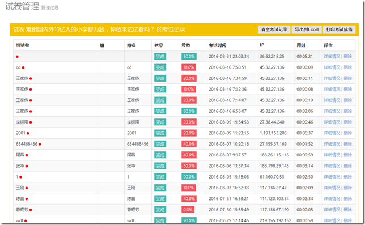This screenshot has width=365, height=225.
Task: Open 详细情况 for 李振南's record
Action: (332, 122)
